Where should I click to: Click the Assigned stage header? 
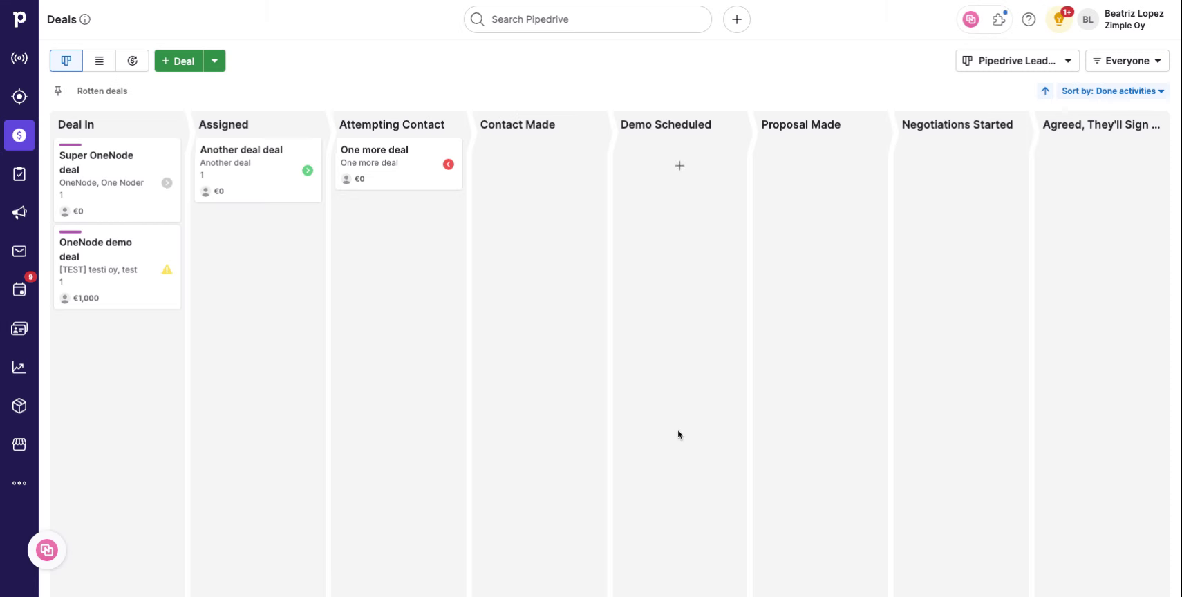click(x=223, y=124)
